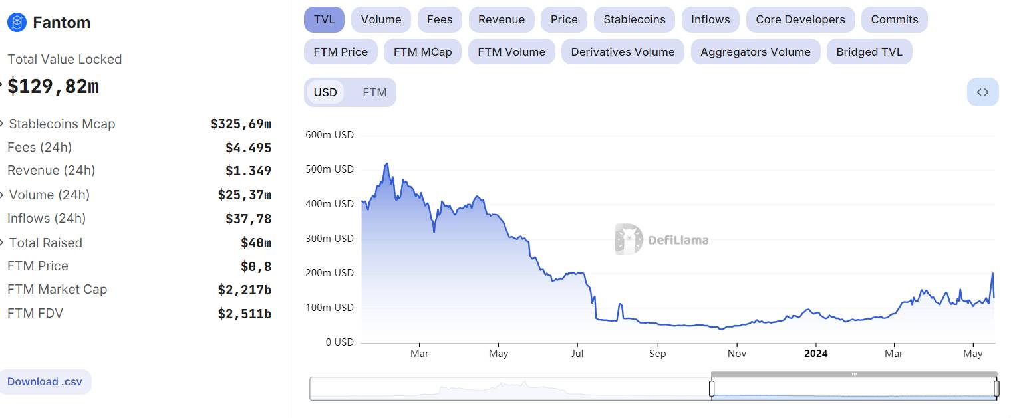Enable the Volume chart toggle

tap(381, 19)
